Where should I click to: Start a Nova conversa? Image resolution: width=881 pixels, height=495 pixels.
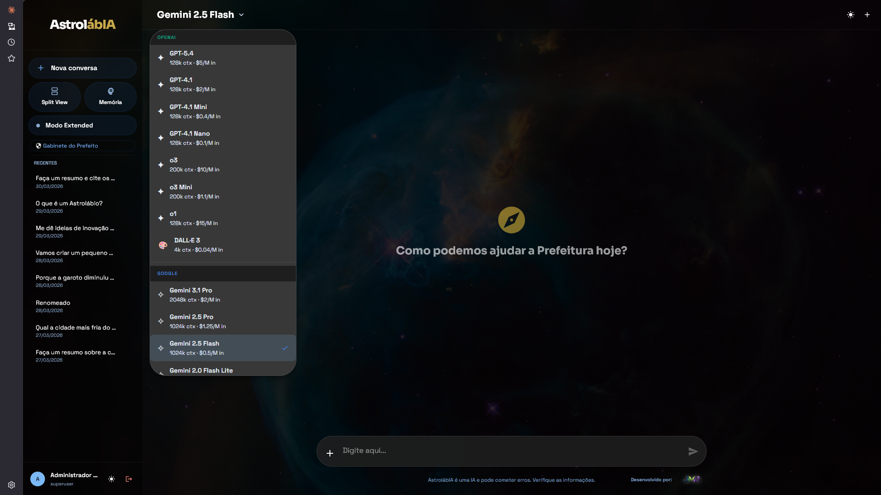pos(83,68)
